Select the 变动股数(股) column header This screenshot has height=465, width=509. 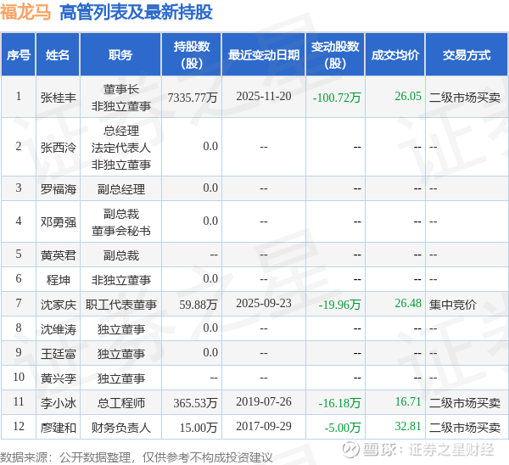click(x=335, y=54)
